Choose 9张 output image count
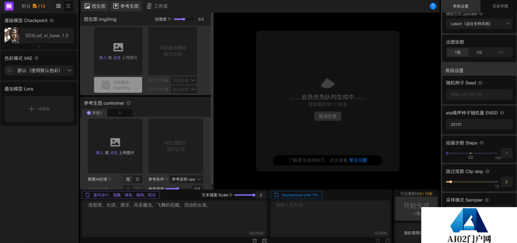 [x=501, y=52]
